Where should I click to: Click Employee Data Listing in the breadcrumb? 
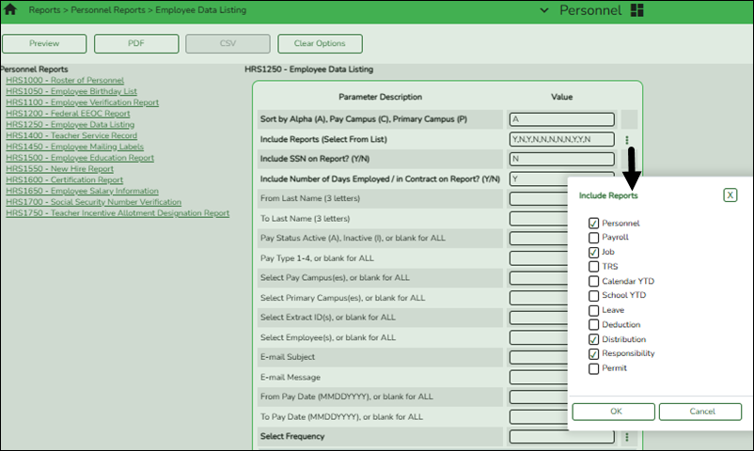coord(200,10)
